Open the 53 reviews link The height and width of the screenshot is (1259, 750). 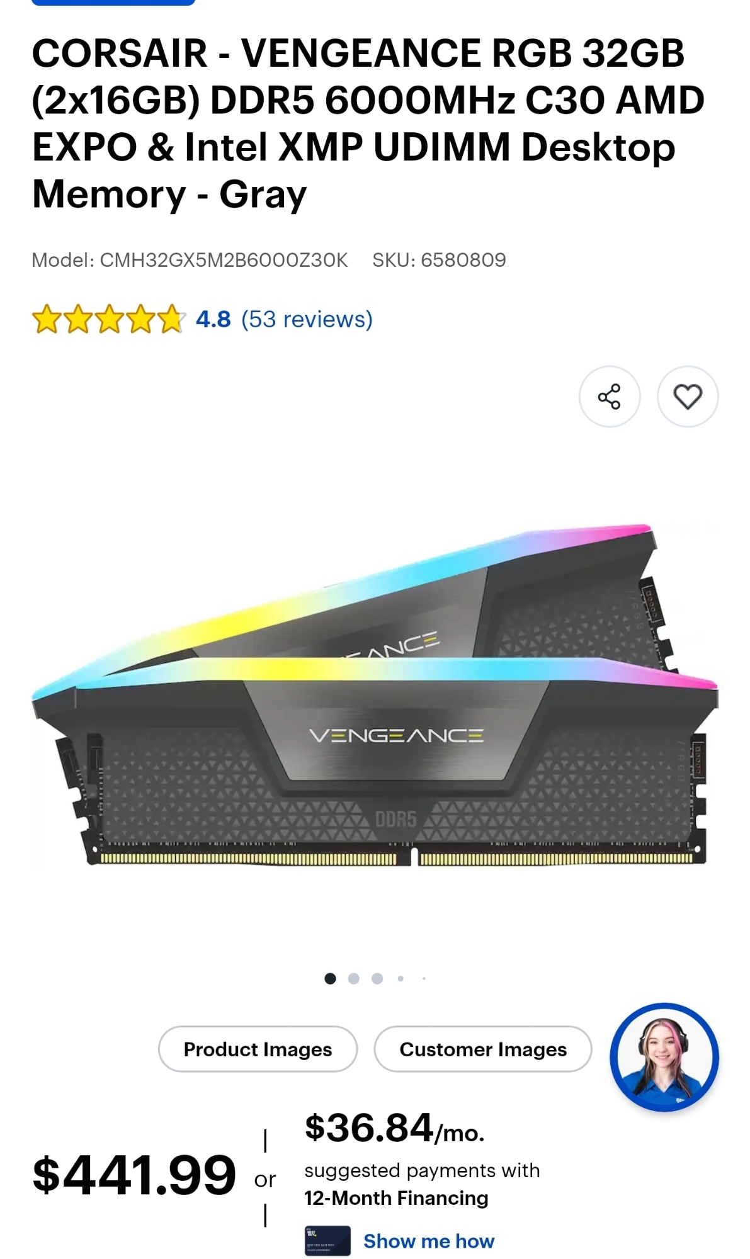click(307, 319)
